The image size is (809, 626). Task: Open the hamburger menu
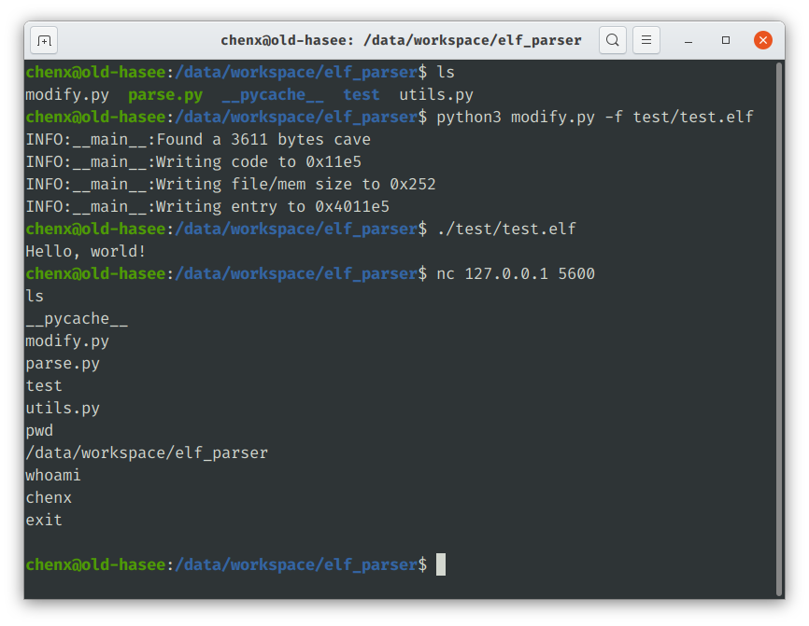[646, 40]
